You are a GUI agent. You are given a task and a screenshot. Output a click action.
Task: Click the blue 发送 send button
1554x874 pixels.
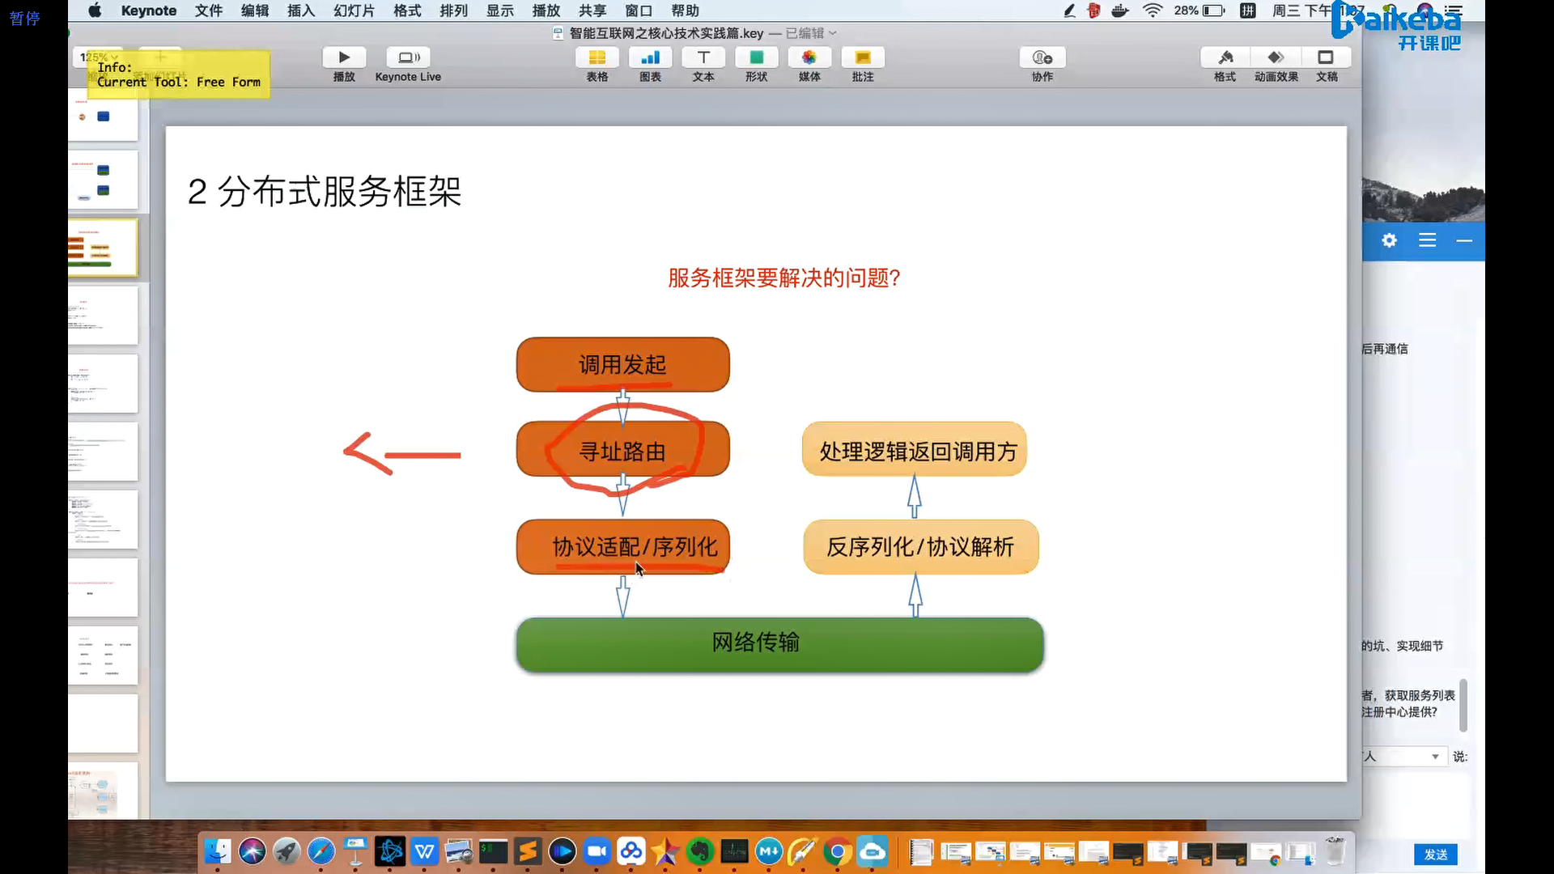1435,855
